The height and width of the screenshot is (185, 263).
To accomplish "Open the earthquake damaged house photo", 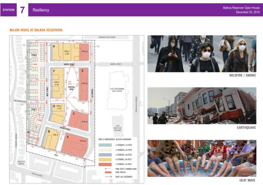I will pos(201,106).
